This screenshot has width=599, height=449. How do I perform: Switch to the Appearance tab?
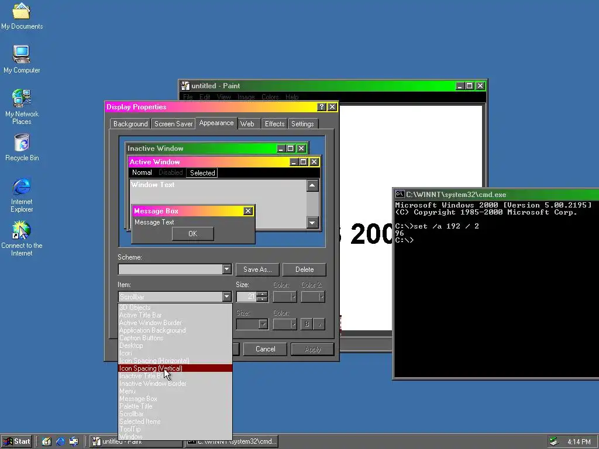(216, 123)
